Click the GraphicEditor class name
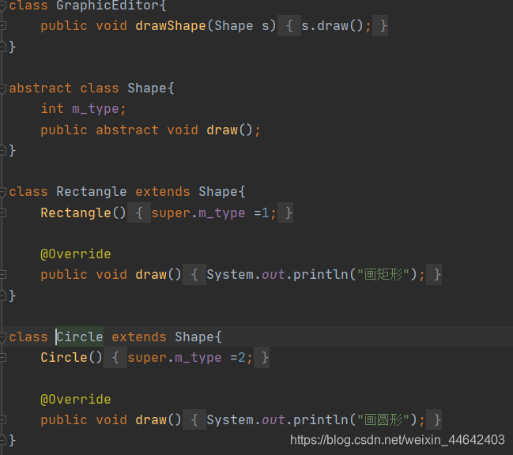This screenshot has width=513, height=455. pyautogui.click(x=108, y=6)
